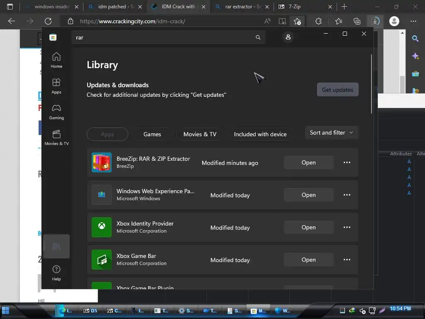This screenshot has height=319, width=425.
Task: Click the Windows Web Experience Pack icon
Action: point(102,195)
